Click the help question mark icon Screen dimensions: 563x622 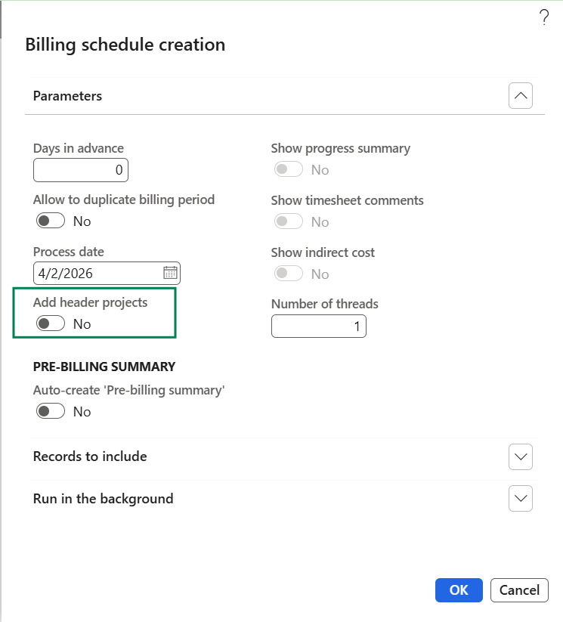coord(544,19)
